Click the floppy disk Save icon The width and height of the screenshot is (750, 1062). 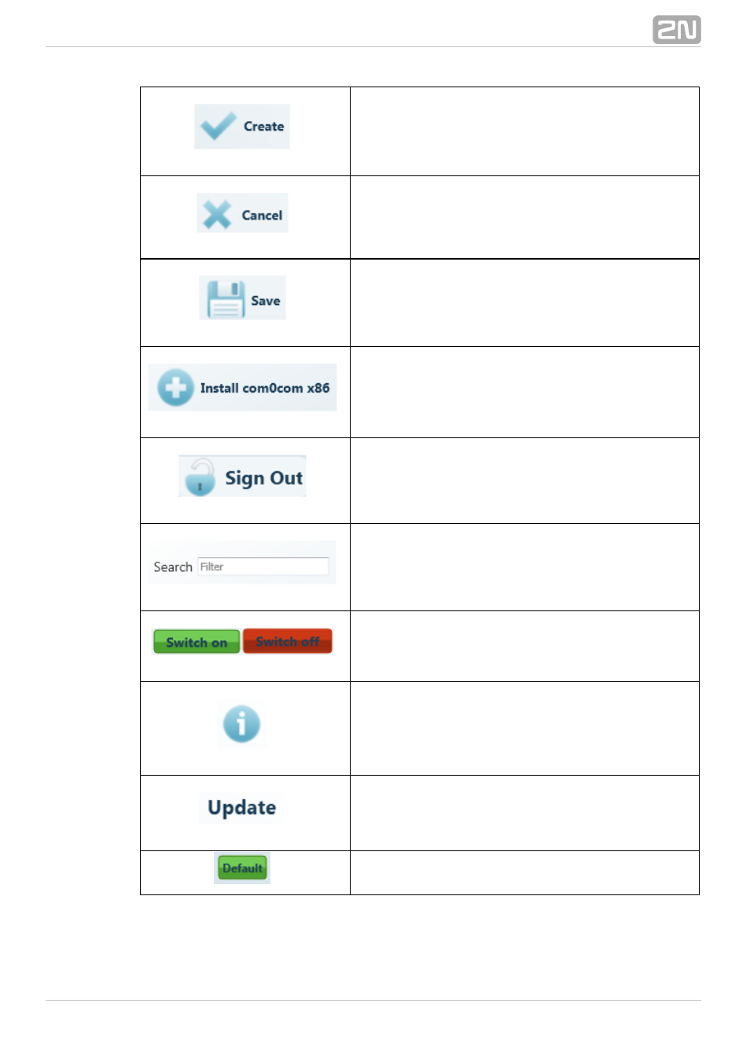226,299
